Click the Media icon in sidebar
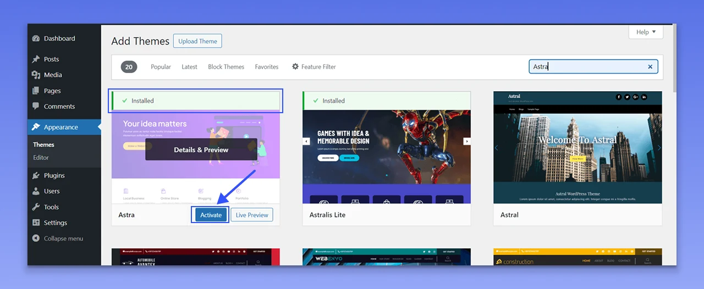Screen dimensions: 704x289 coord(36,75)
